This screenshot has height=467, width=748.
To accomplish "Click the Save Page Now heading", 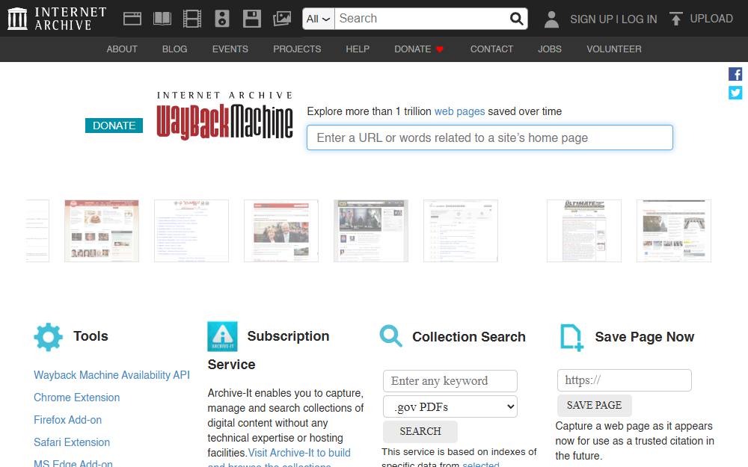I will [x=644, y=337].
